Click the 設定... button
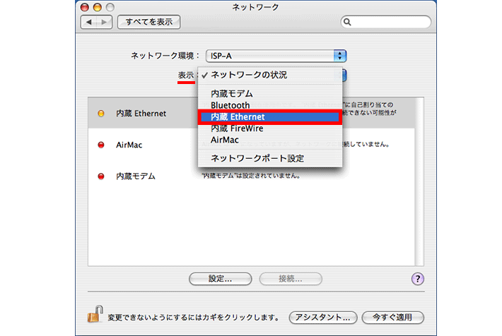The image size is (502, 336). click(x=221, y=279)
